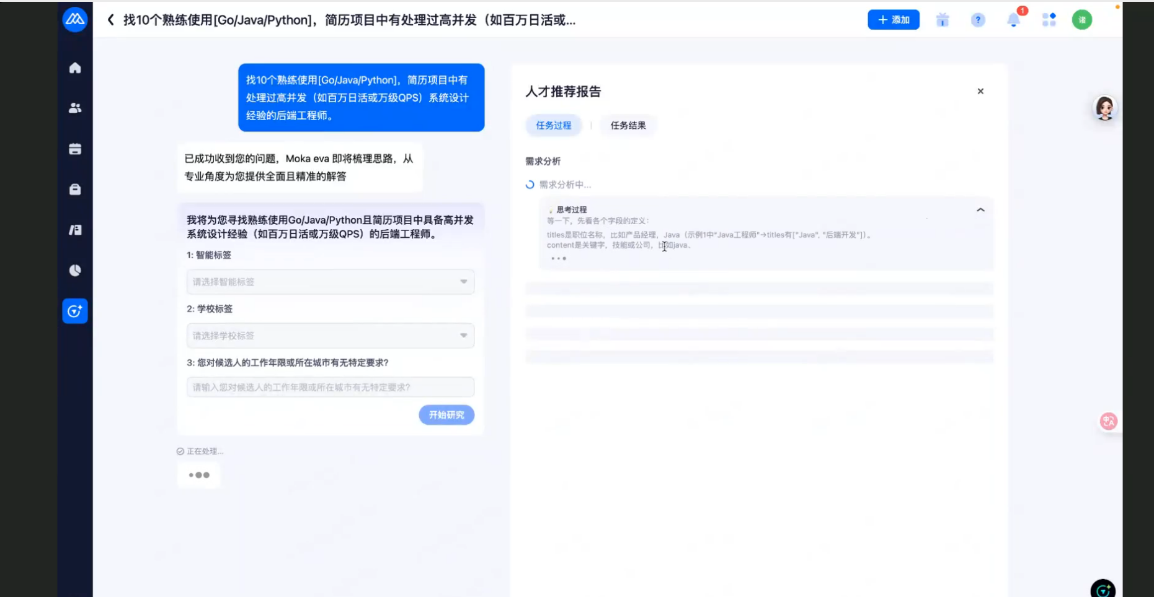
Task: Click the 正在处理 status text
Action: tap(205, 451)
